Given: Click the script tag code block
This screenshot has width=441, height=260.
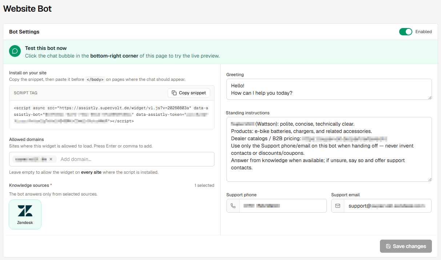Looking at the screenshot, I should pyautogui.click(x=112, y=115).
